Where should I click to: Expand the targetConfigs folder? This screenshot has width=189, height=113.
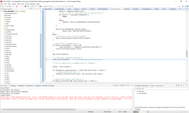pos(3,30)
